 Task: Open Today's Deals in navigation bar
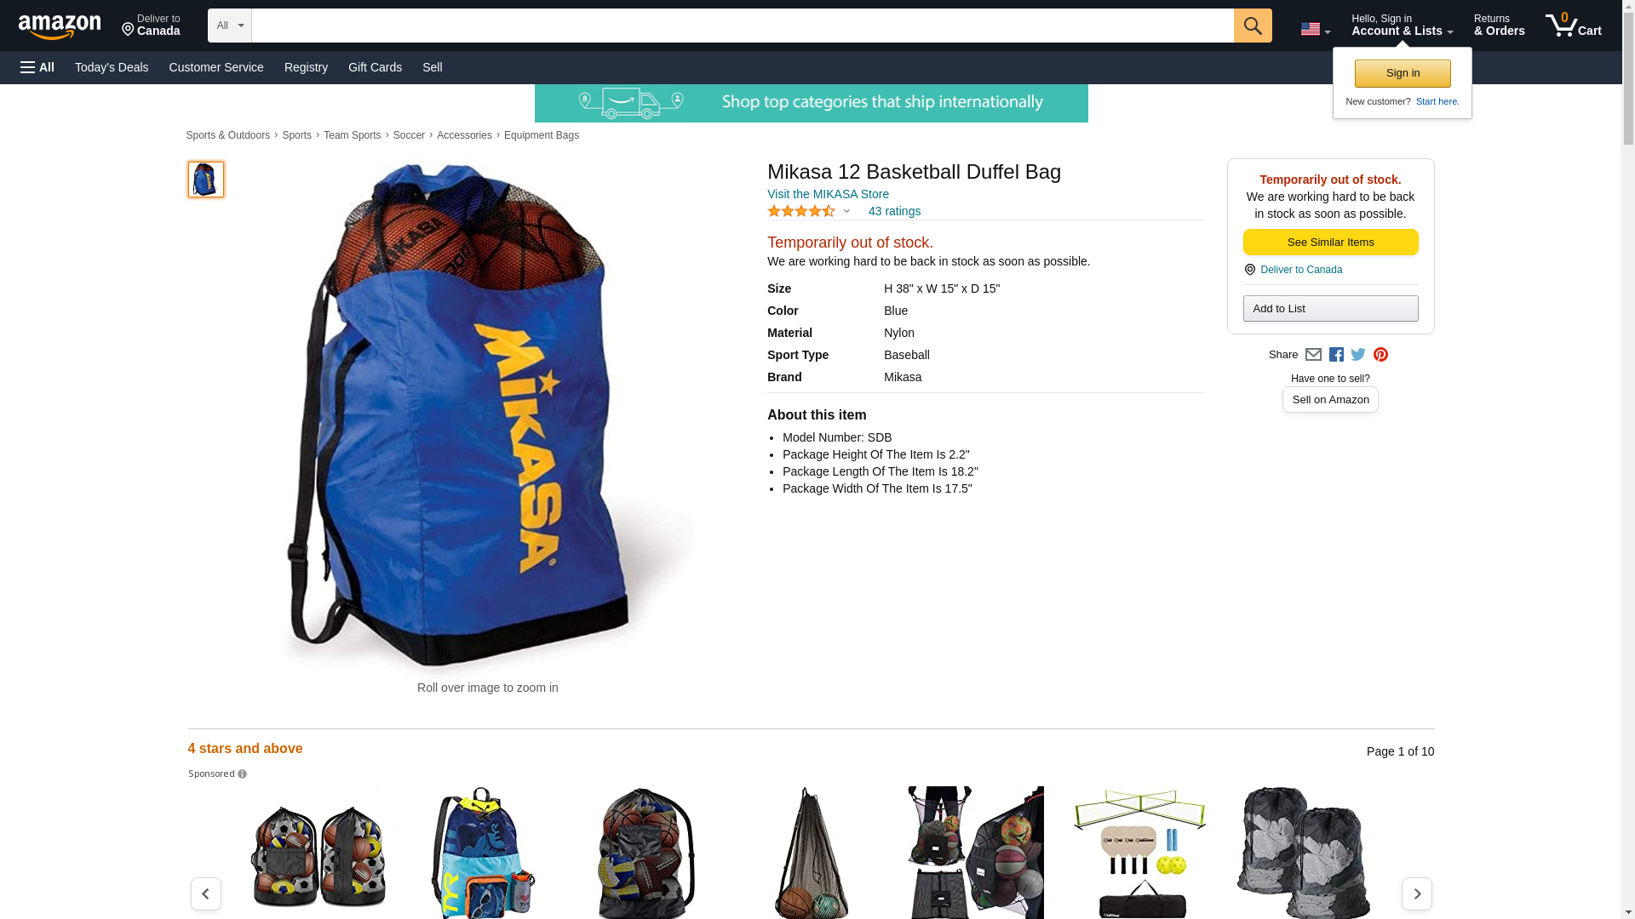tap(112, 67)
